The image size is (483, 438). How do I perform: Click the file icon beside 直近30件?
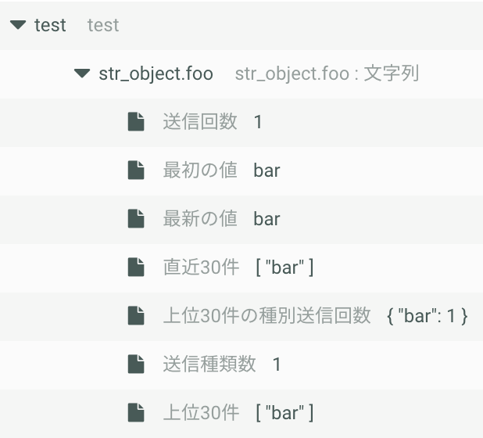(136, 267)
